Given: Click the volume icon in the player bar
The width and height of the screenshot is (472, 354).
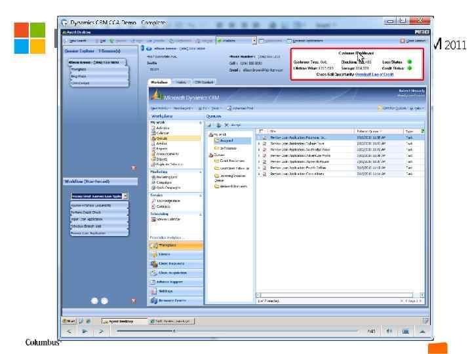Looking at the screenshot, I should (389, 332).
